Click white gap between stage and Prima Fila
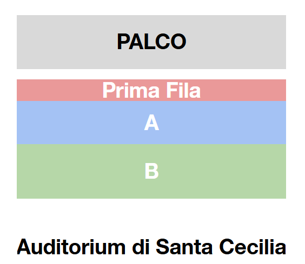The height and width of the screenshot is (264, 305). 151,74
